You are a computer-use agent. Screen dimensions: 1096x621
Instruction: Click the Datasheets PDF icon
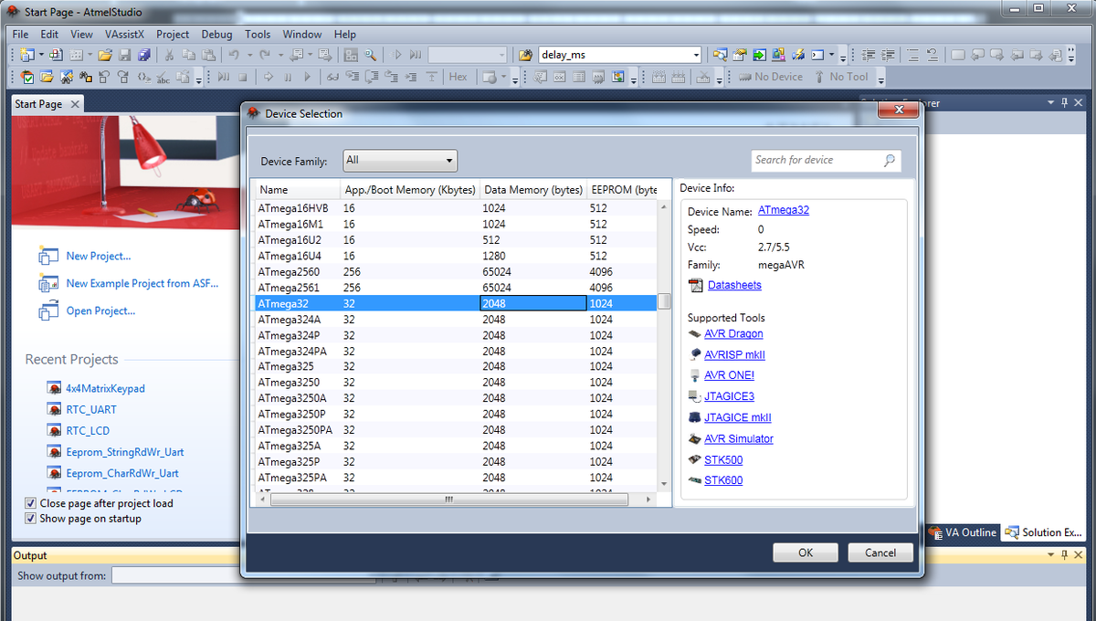point(695,286)
